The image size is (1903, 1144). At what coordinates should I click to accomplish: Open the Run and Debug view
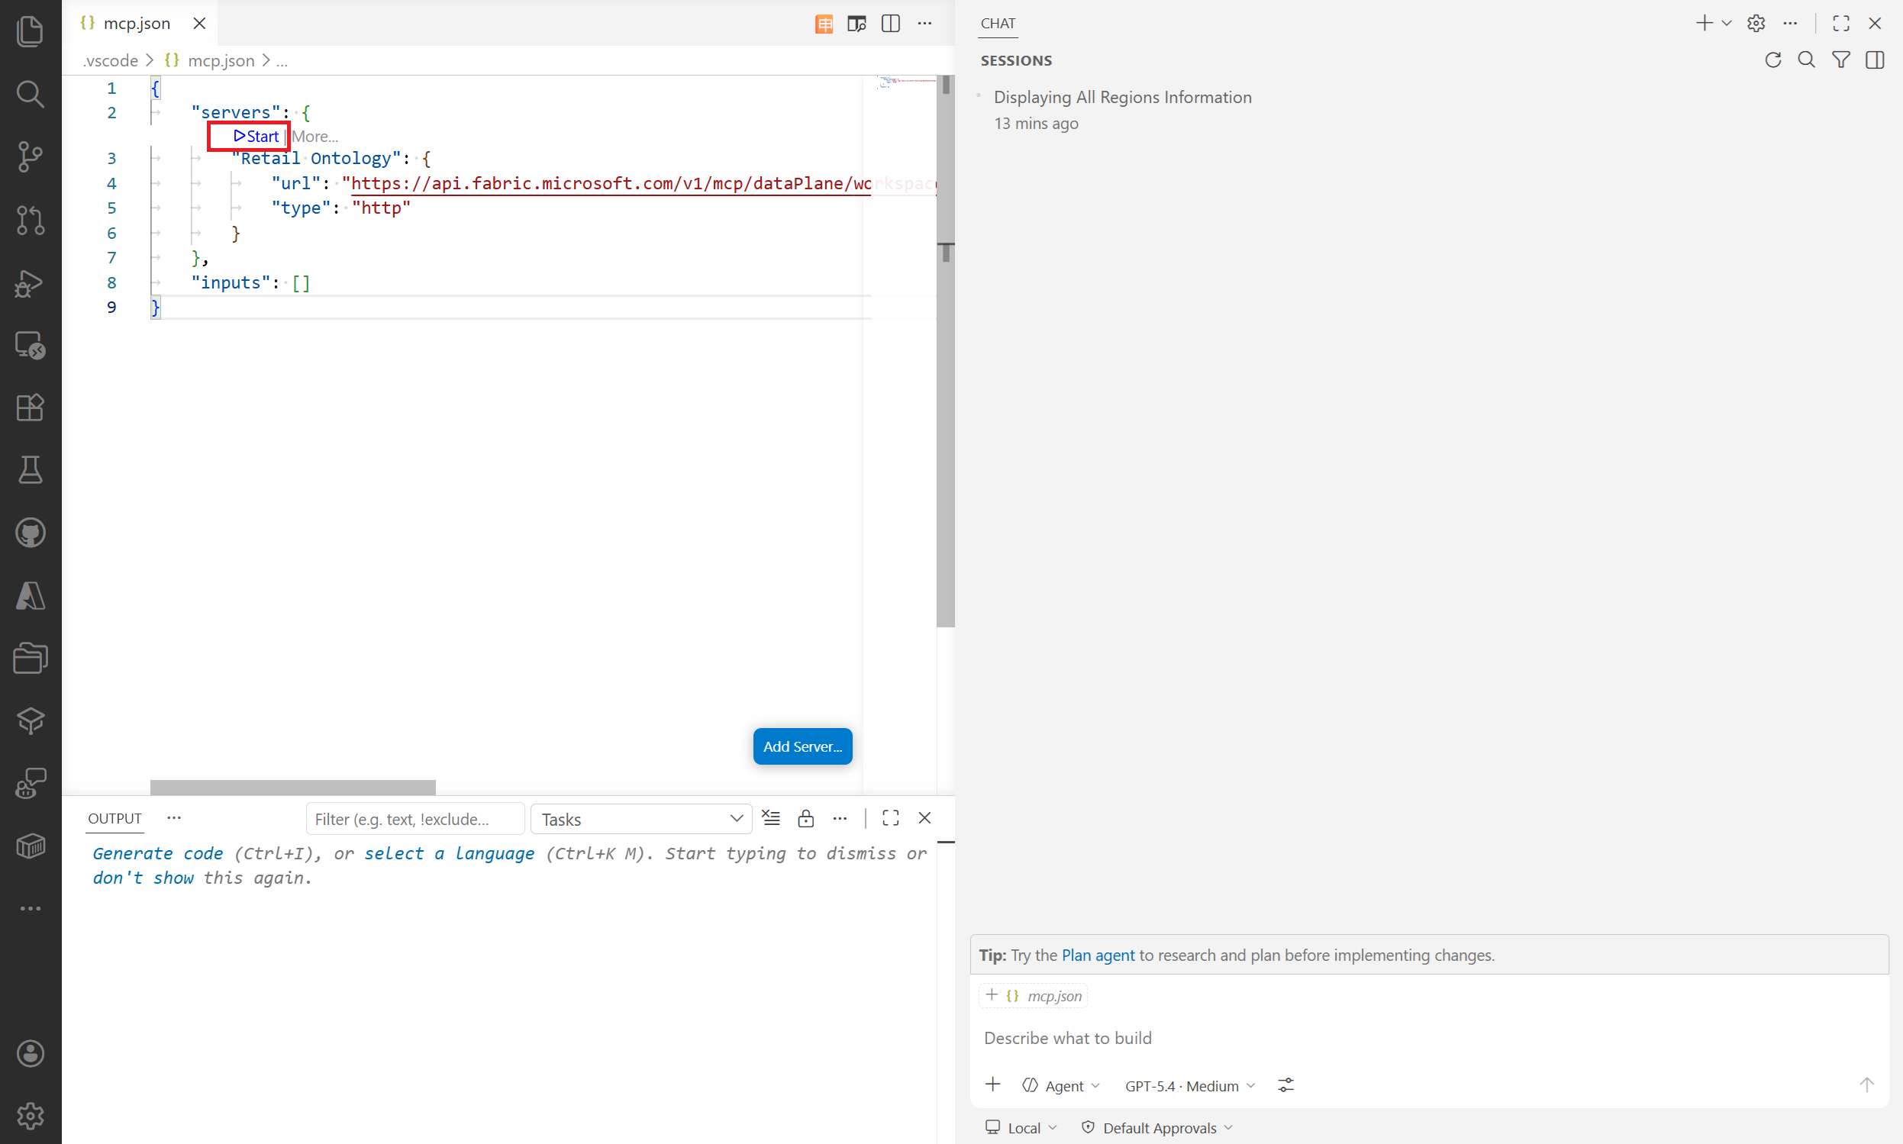30,283
